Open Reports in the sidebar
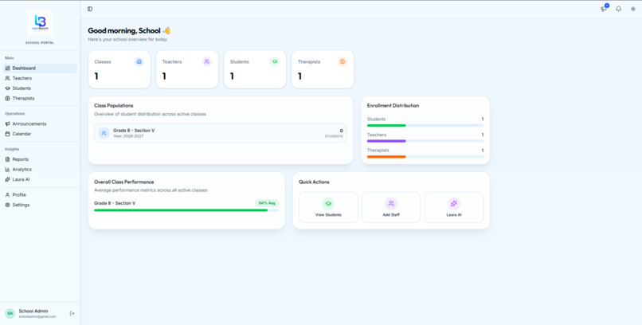Image resolution: width=642 pixels, height=325 pixels. [x=40, y=159]
